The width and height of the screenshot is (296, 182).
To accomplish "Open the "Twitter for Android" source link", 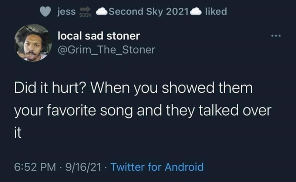I will pos(157,167).
